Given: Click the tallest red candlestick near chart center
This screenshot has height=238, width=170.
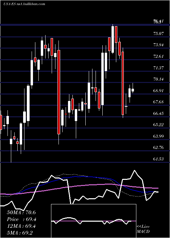Looking at the screenshot, I should [x=59, y=92].
